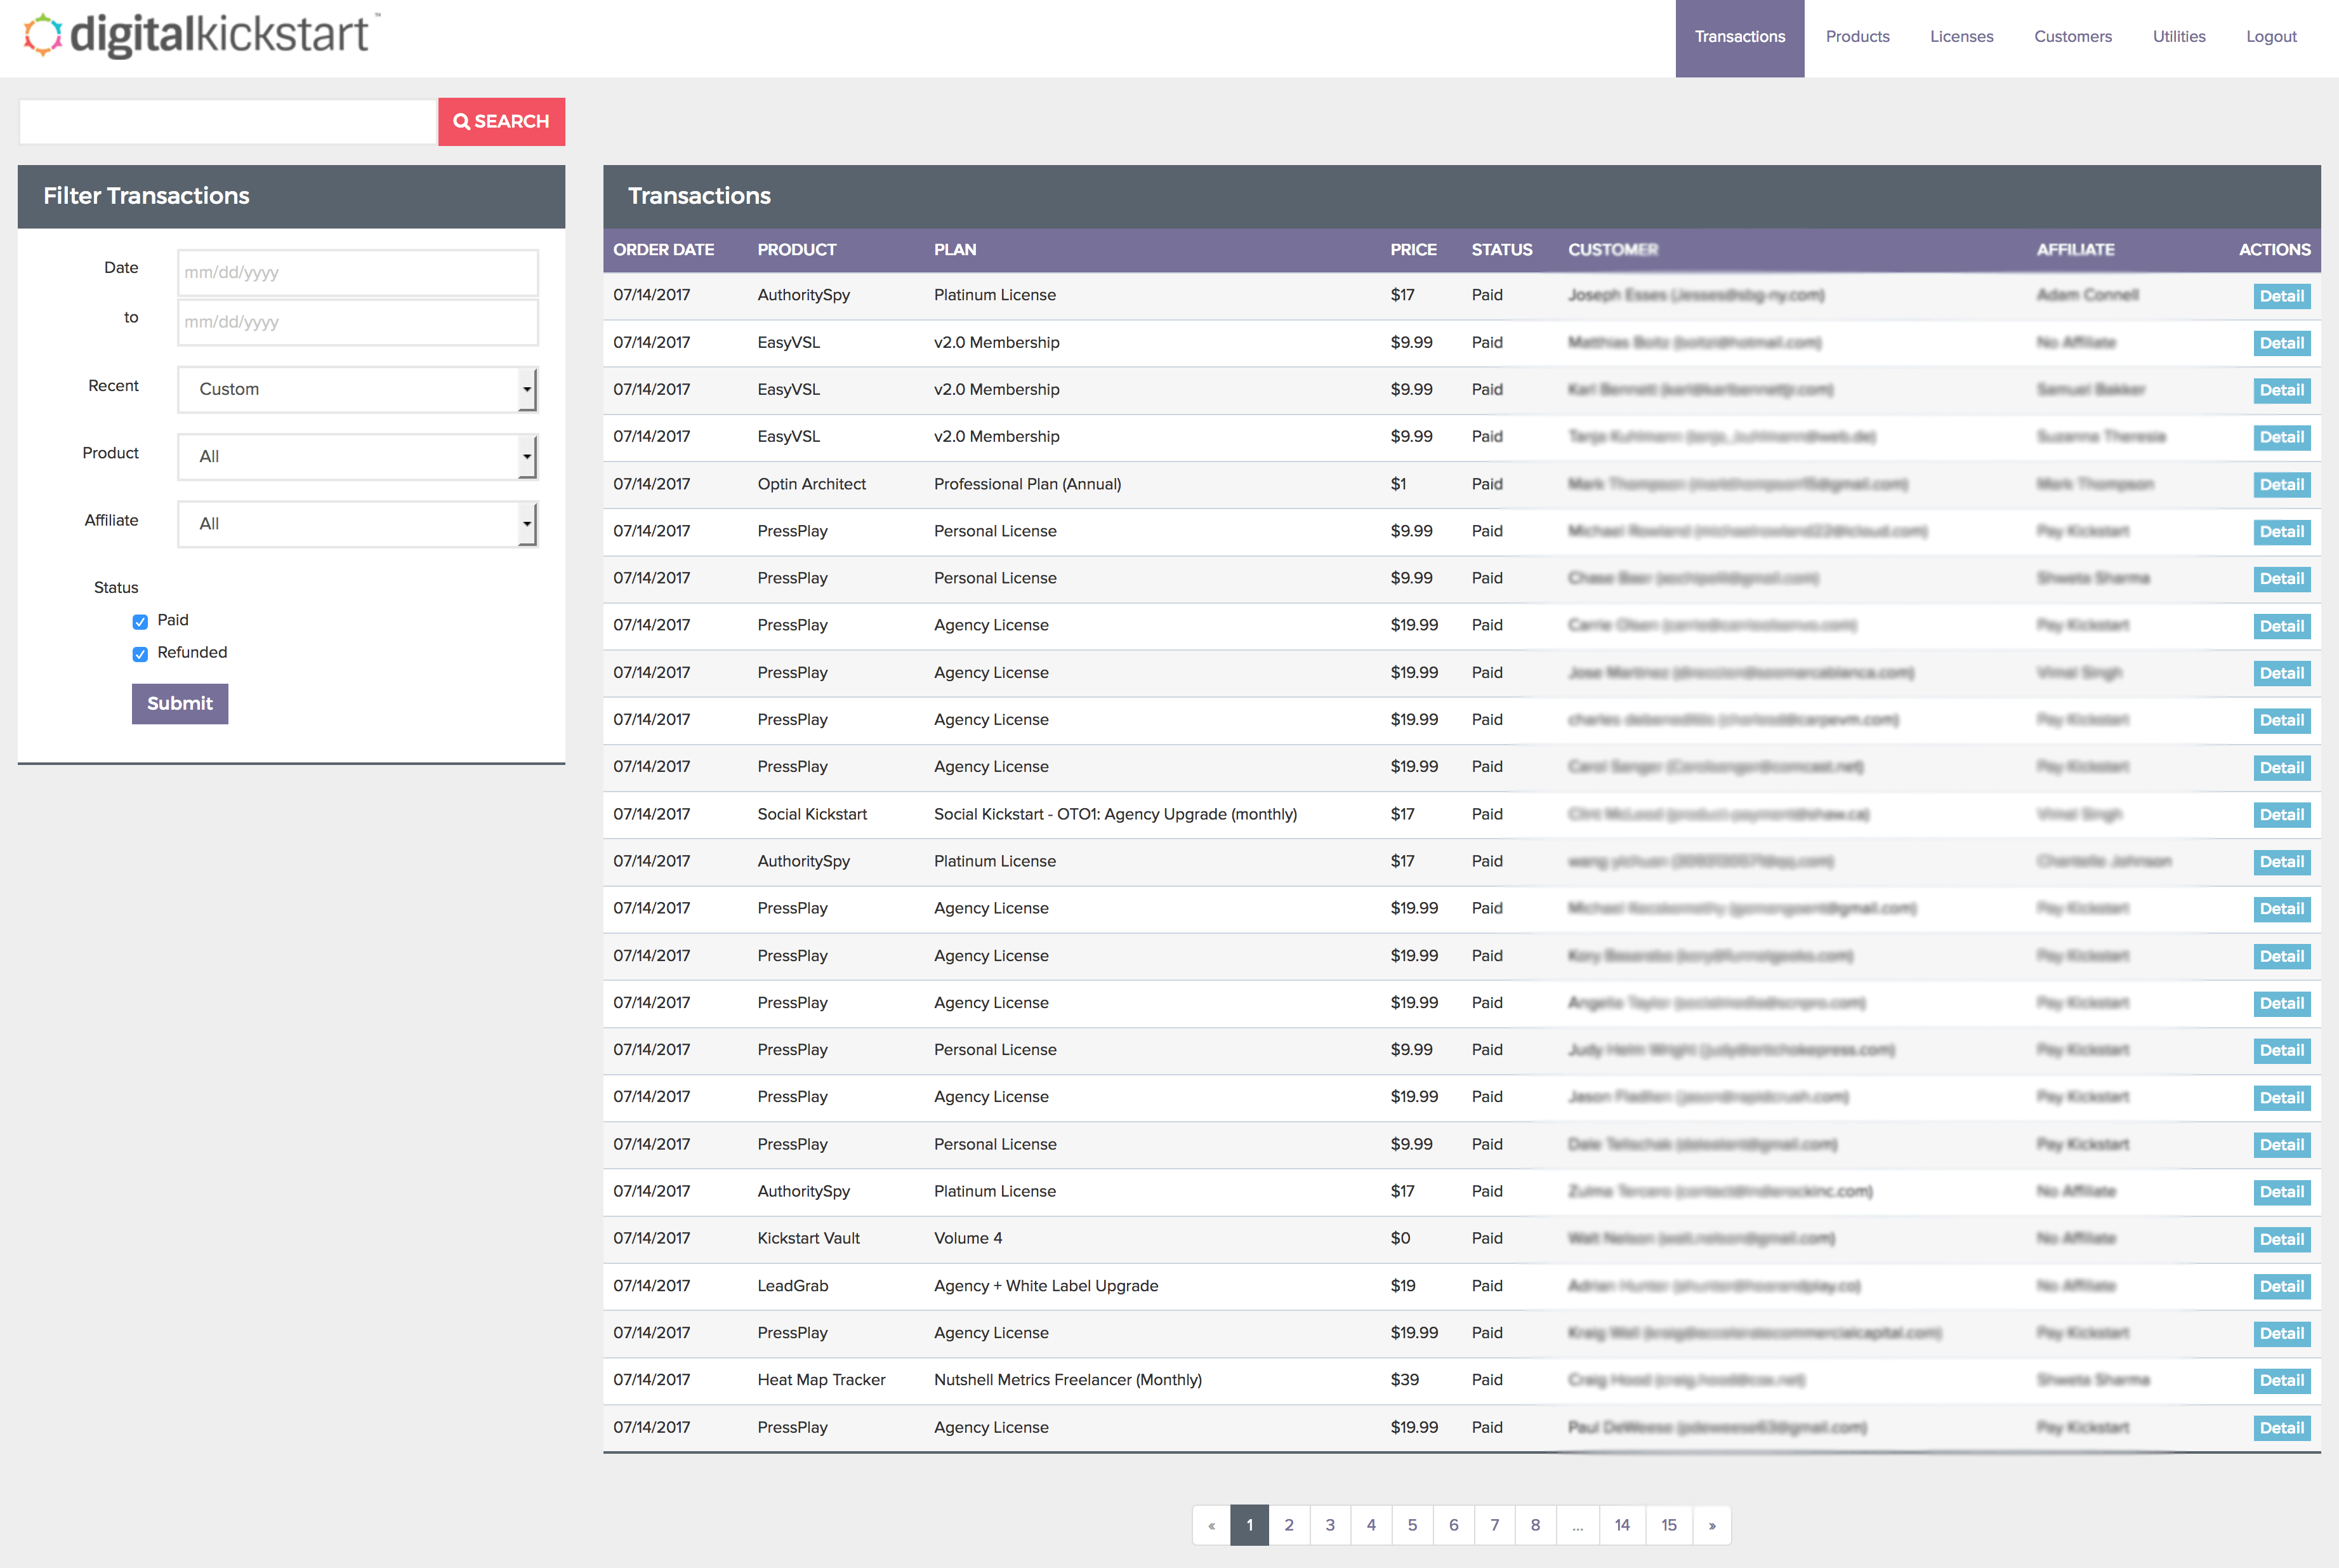This screenshot has height=1568, width=2339.
Task: Click 'Nutshell Metrics Freelancer (Monthly)' cell
Action: [x=1067, y=1380]
